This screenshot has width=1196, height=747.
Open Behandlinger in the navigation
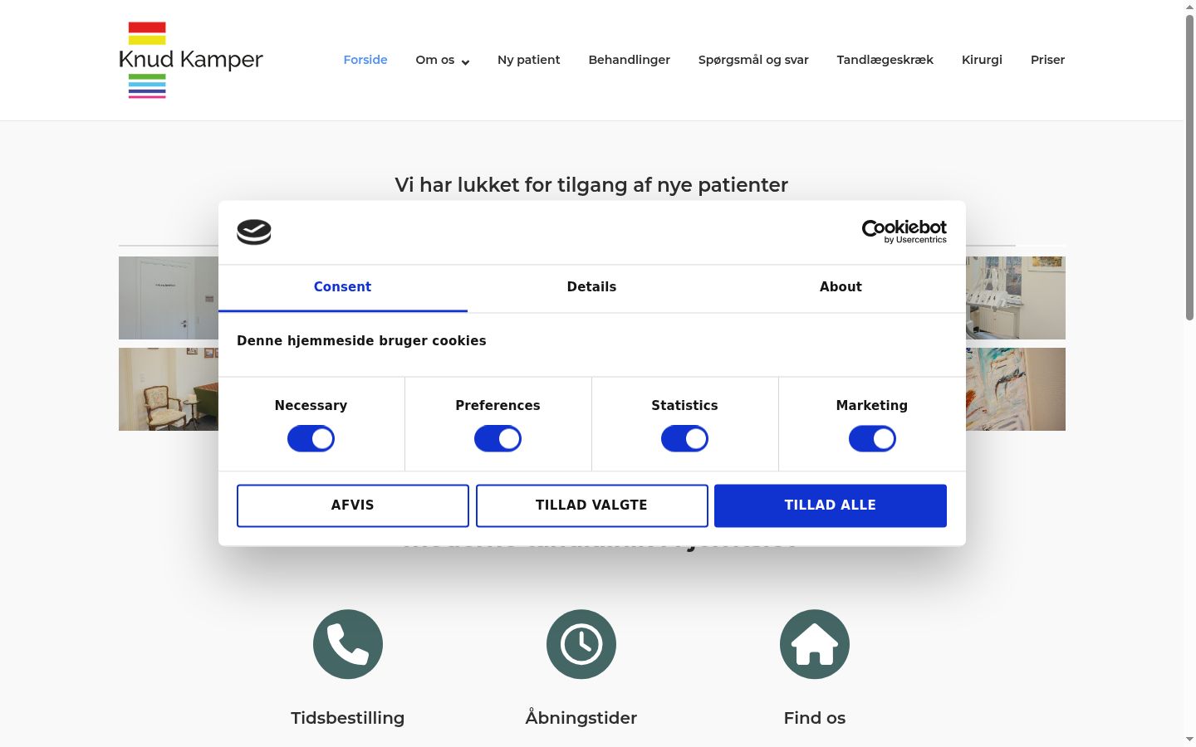(629, 60)
